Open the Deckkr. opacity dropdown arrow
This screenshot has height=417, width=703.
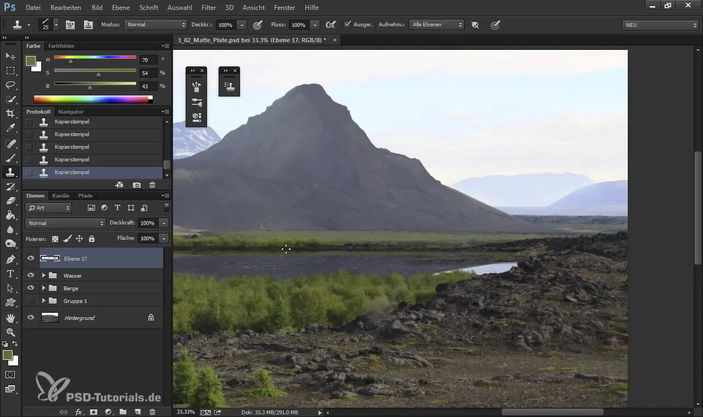point(242,25)
